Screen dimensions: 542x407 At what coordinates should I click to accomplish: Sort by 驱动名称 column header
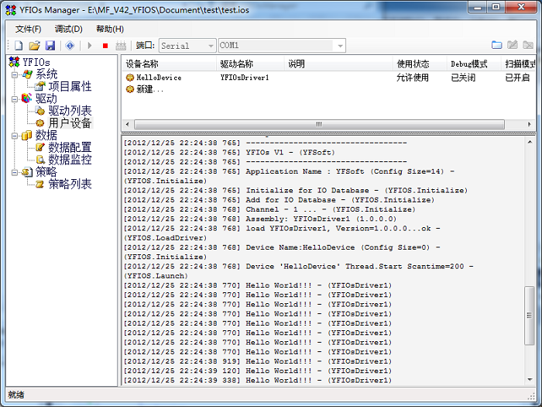pos(251,64)
